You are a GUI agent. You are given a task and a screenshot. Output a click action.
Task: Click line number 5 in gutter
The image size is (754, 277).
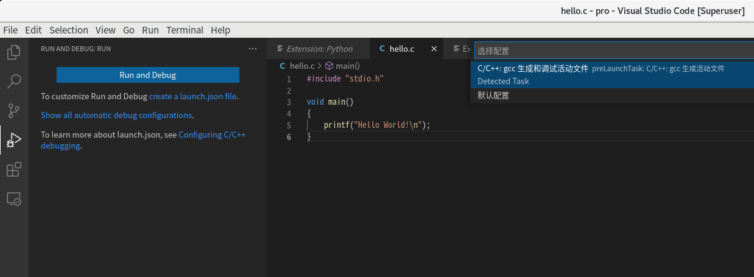[289, 125]
